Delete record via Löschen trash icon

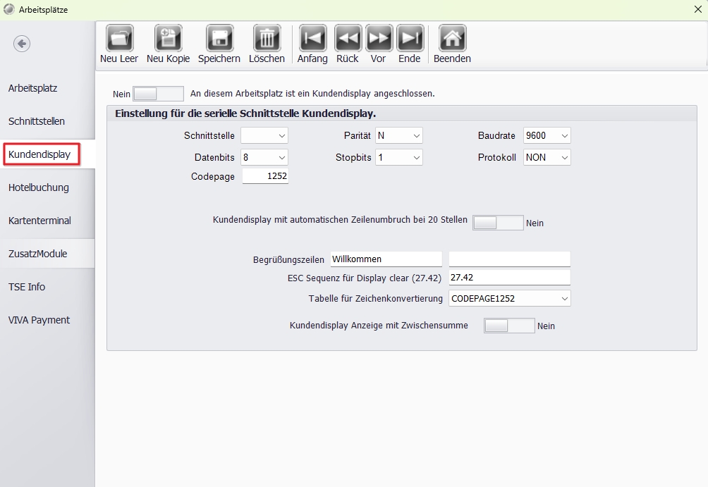coord(267,38)
